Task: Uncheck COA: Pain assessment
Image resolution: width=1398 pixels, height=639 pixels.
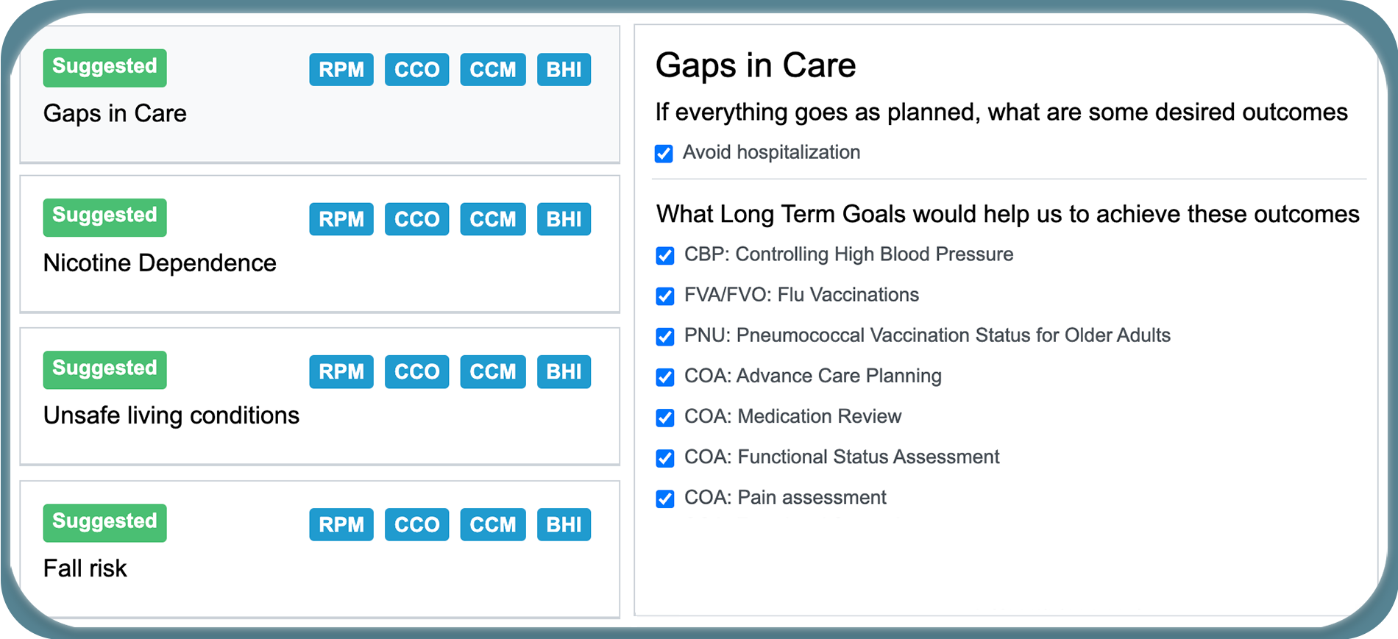Action: point(664,498)
